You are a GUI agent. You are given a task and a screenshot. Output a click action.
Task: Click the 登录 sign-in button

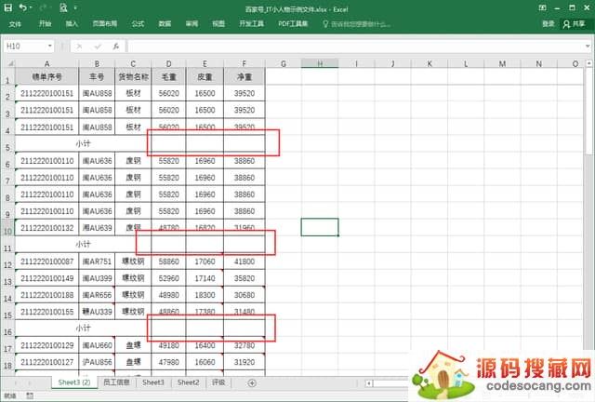click(x=548, y=24)
